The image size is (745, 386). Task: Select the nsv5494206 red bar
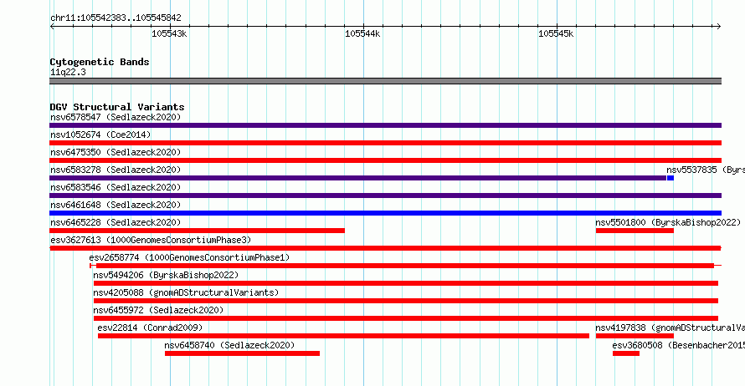pos(406,283)
